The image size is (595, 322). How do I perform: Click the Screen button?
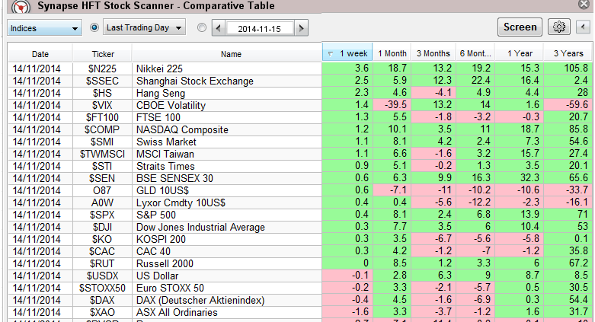pyautogui.click(x=520, y=27)
